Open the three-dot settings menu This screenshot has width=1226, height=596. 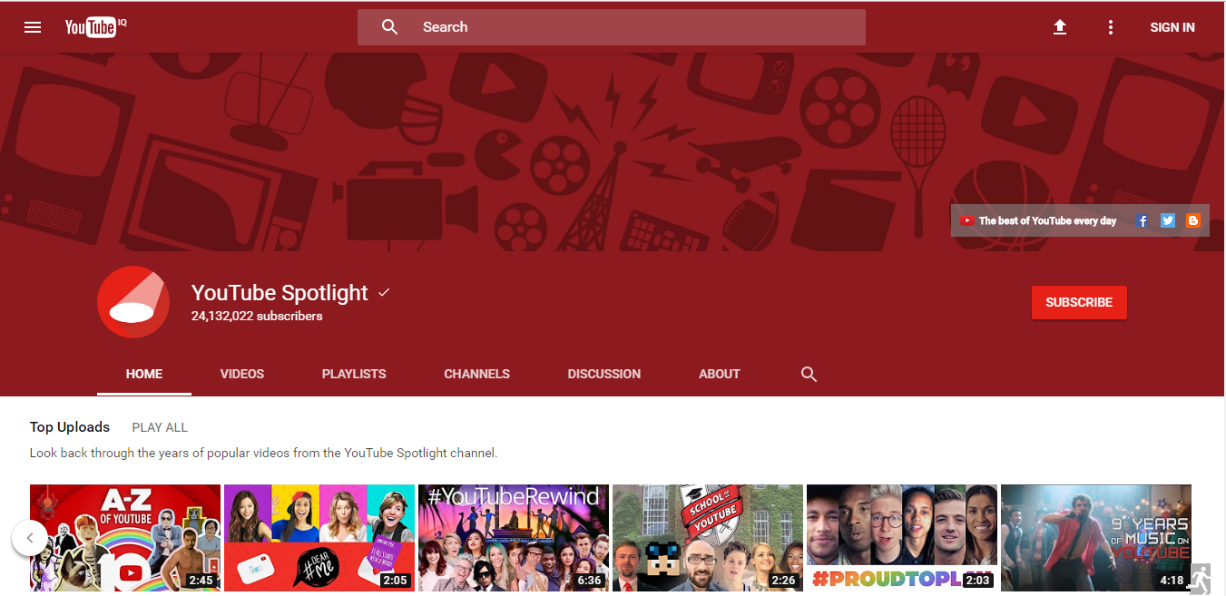click(1110, 27)
